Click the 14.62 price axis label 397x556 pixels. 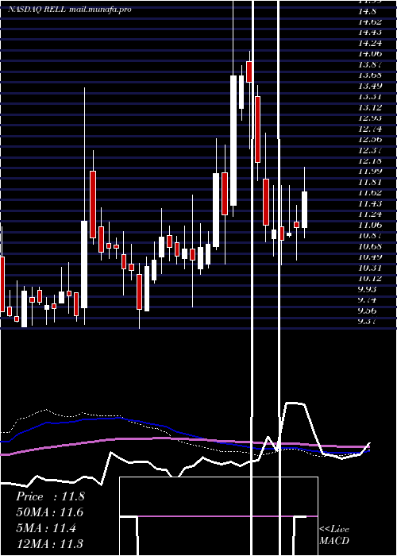click(x=370, y=22)
